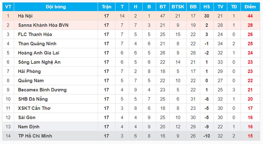
Task: Click the HS goal difference header
Action: coord(207,7)
